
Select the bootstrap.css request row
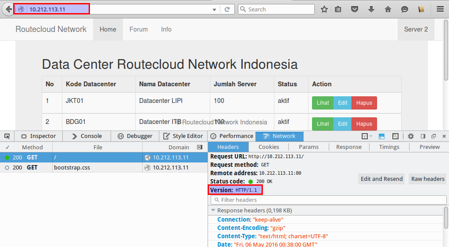[x=104, y=168]
